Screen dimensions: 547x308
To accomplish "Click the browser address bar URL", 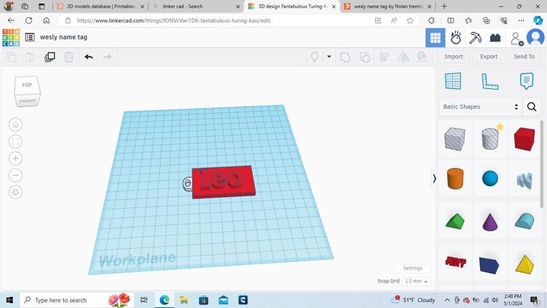I will pyautogui.click(x=174, y=21).
